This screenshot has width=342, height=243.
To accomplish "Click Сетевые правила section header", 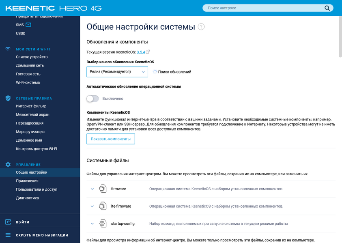I will [x=34, y=99].
